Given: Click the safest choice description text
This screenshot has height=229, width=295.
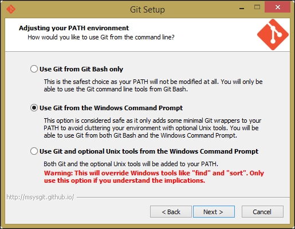Looking at the screenshot, I should click(153, 85).
